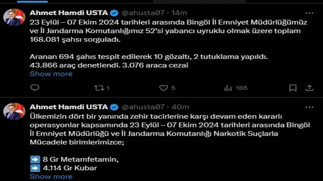Repost the tweet about 168.081 şahıs
Viewport: 323px width, 181px height.
pyautogui.click(x=99, y=88)
